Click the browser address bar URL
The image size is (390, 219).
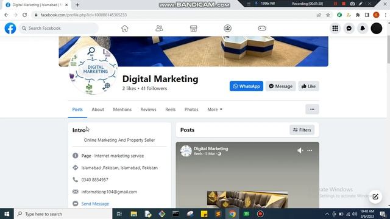click(83, 15)
